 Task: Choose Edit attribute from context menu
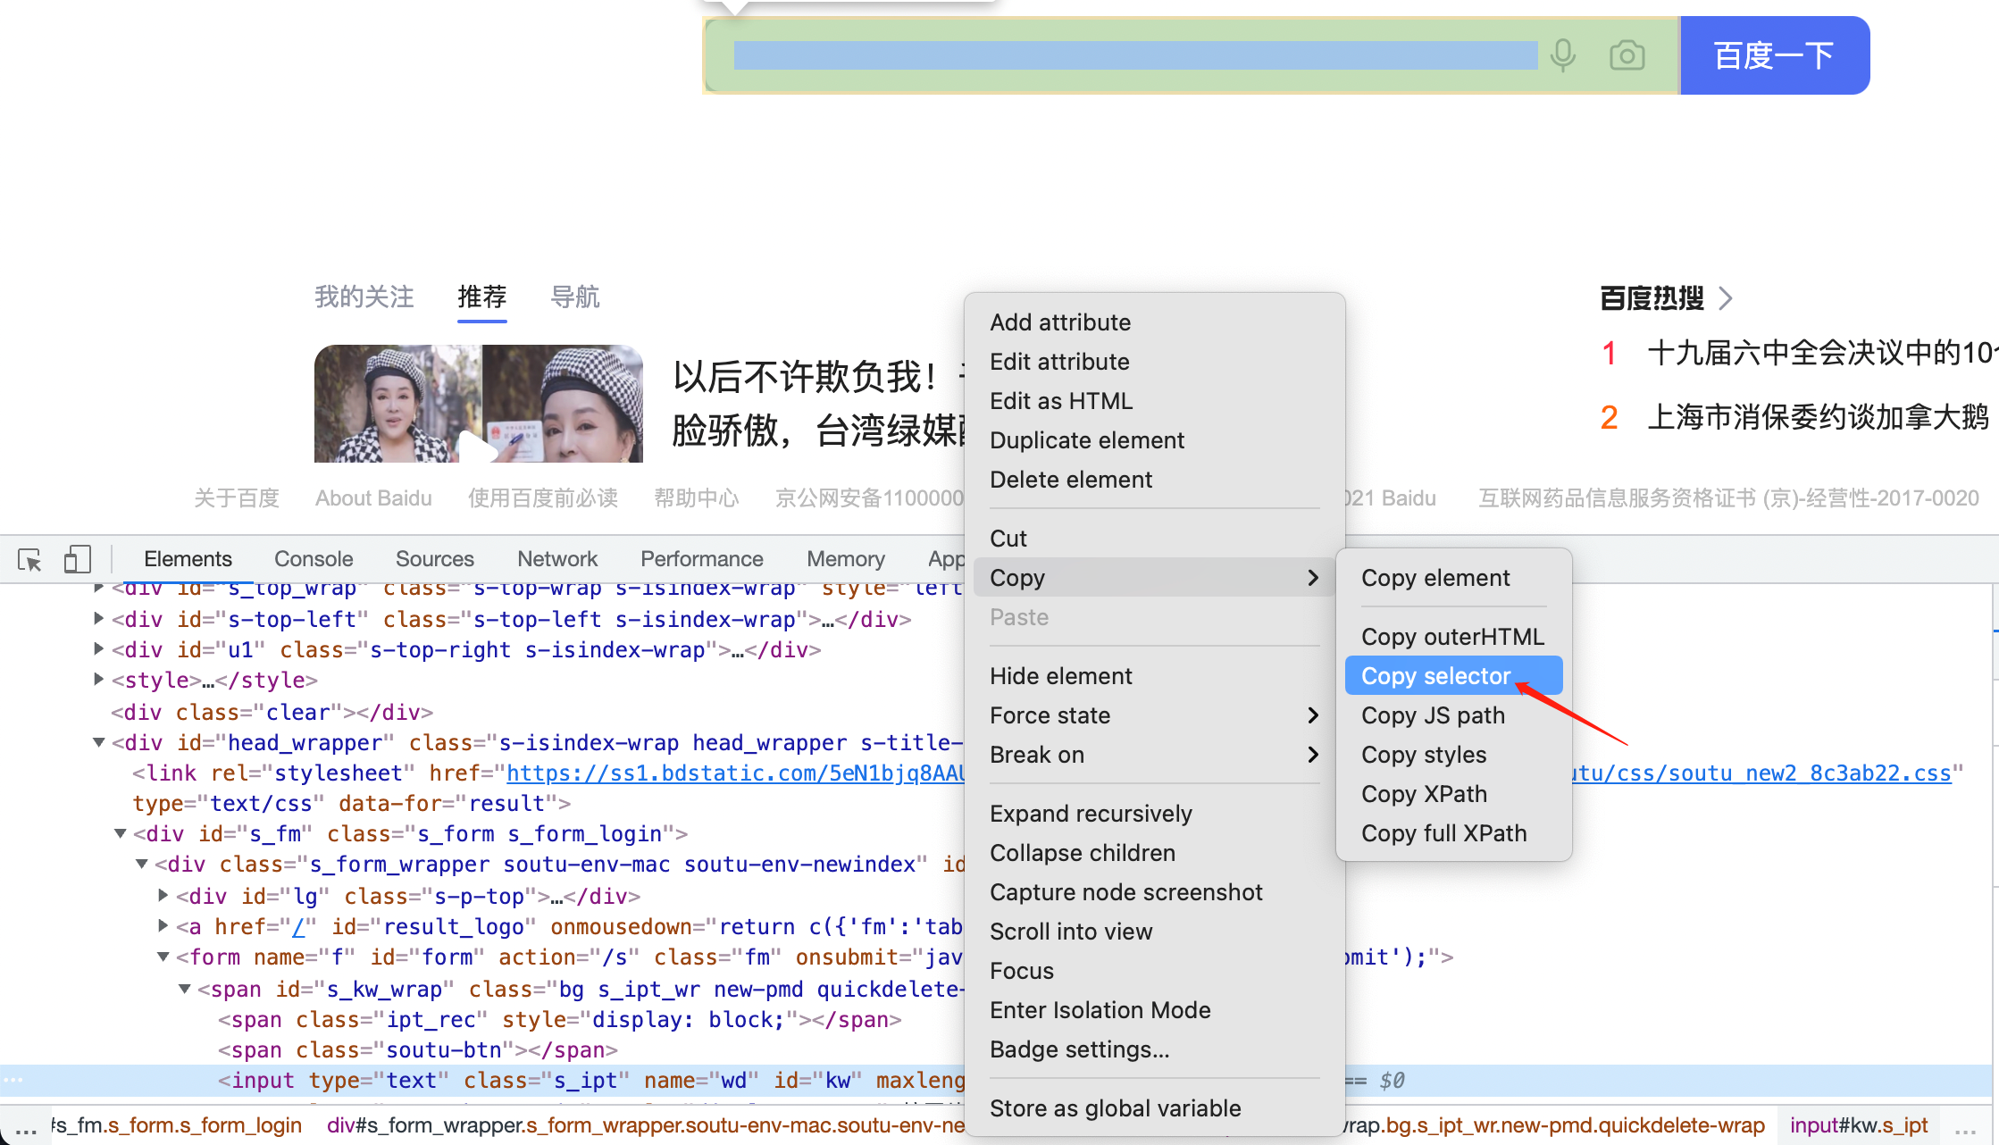coord(1155,362)
